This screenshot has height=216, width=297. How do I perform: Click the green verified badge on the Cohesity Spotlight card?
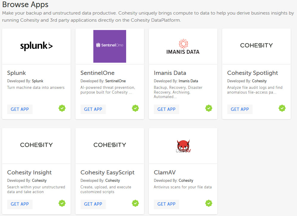[282, 108]
